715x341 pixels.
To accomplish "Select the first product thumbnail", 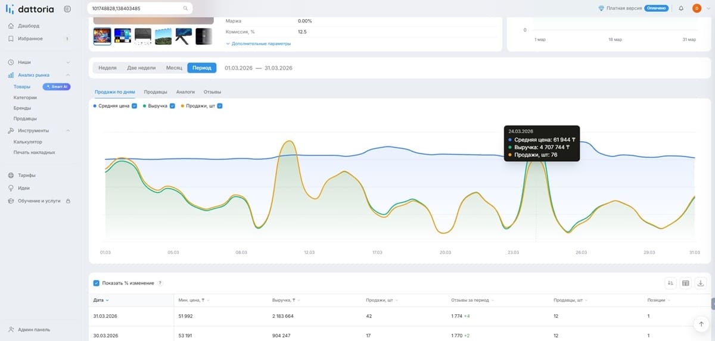I will 102,36.
